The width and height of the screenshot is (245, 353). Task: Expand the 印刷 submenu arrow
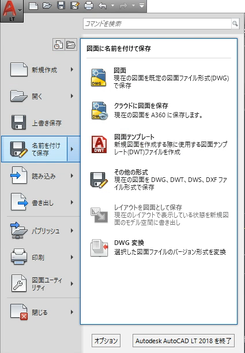pyautogui.click(x=72, y=257)
